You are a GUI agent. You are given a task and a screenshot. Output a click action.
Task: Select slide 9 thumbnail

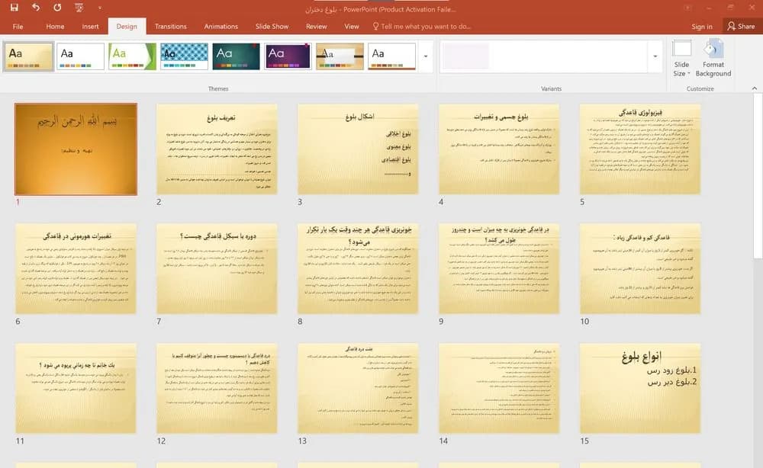click(499, 269)
